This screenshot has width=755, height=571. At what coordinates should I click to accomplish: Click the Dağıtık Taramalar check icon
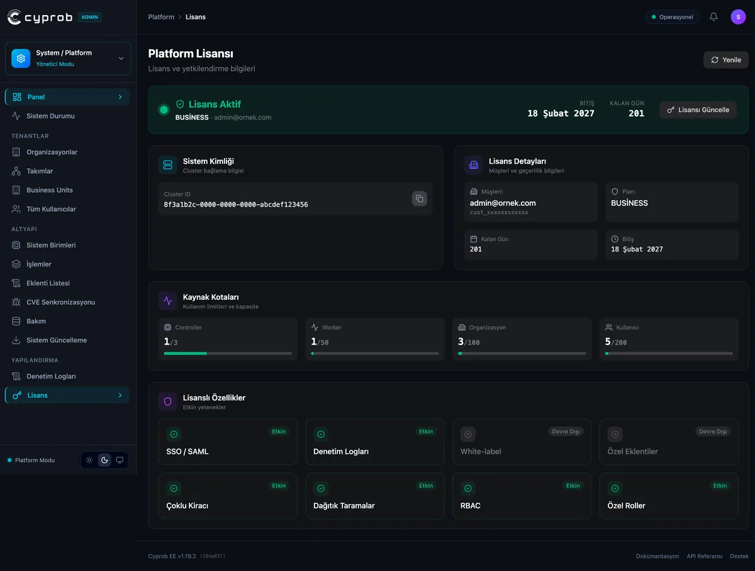[321, 489]
